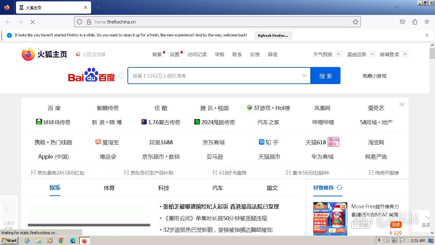This screenshot has width=435, height=245.
Task: Refresh the 好物推荐 recommendations icon
Action: tap(340, 187)
